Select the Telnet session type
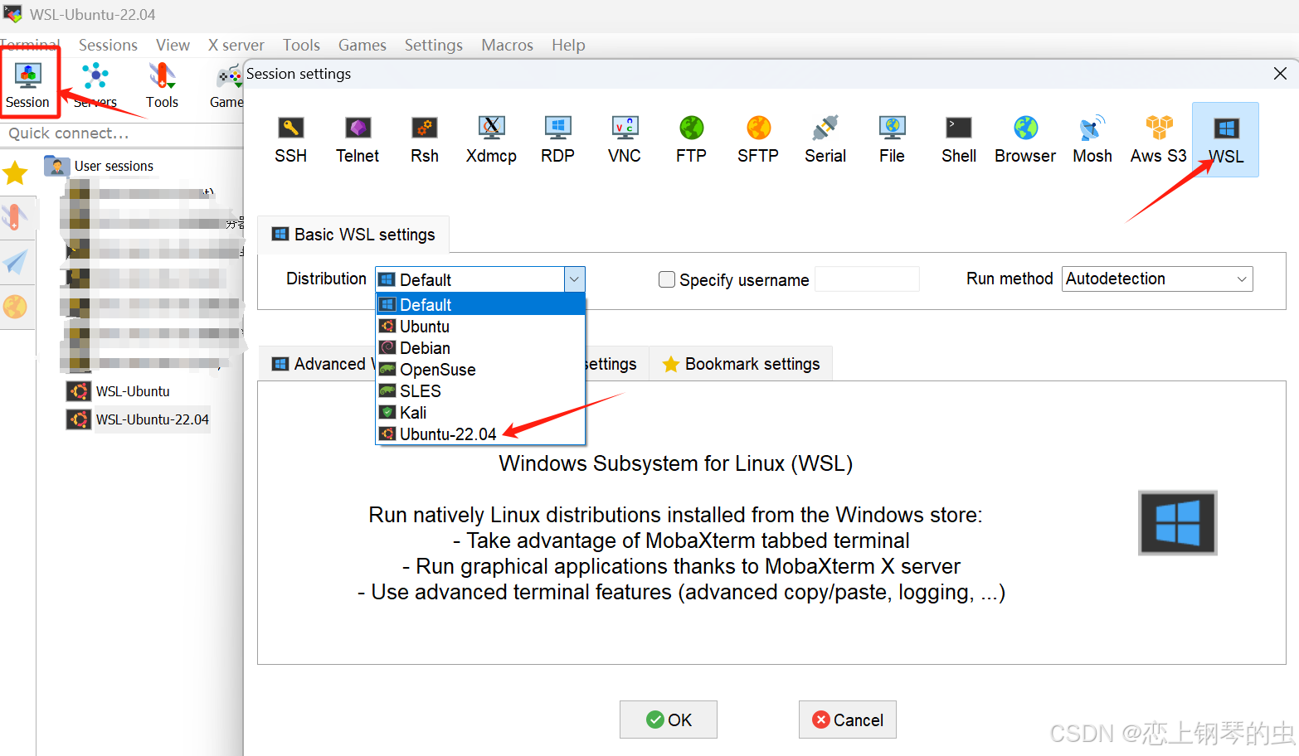Viewport: 1299px width, 756px height. tap(357, 138)
